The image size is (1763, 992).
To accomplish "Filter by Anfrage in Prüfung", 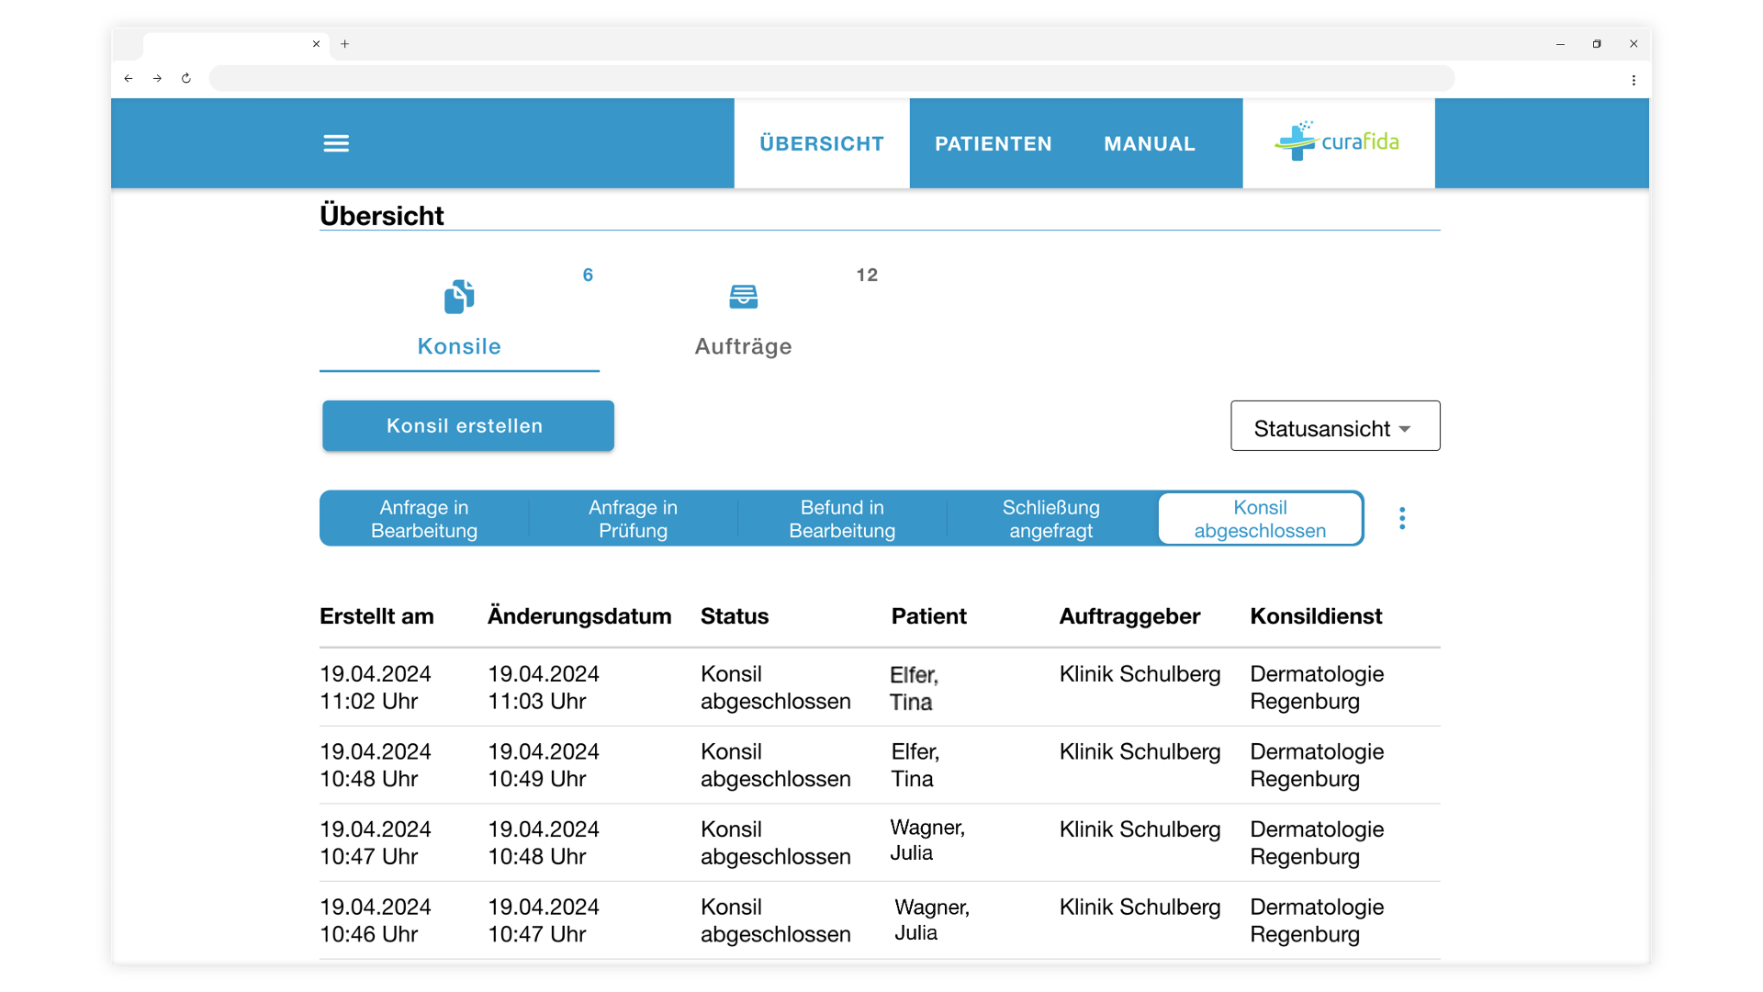I will [x=633, y=519].
